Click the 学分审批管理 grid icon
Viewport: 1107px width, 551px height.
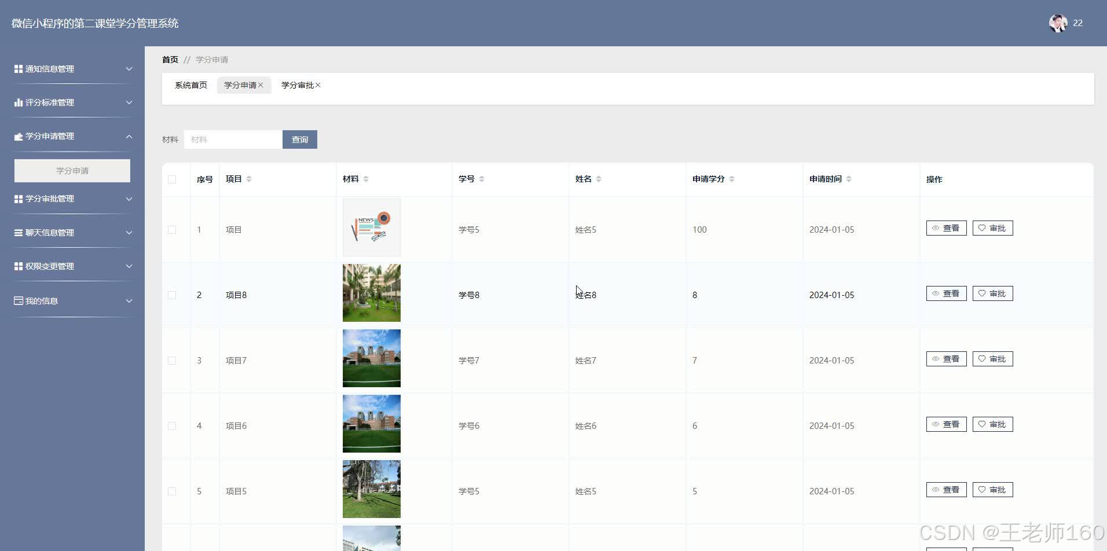point(19,199)
